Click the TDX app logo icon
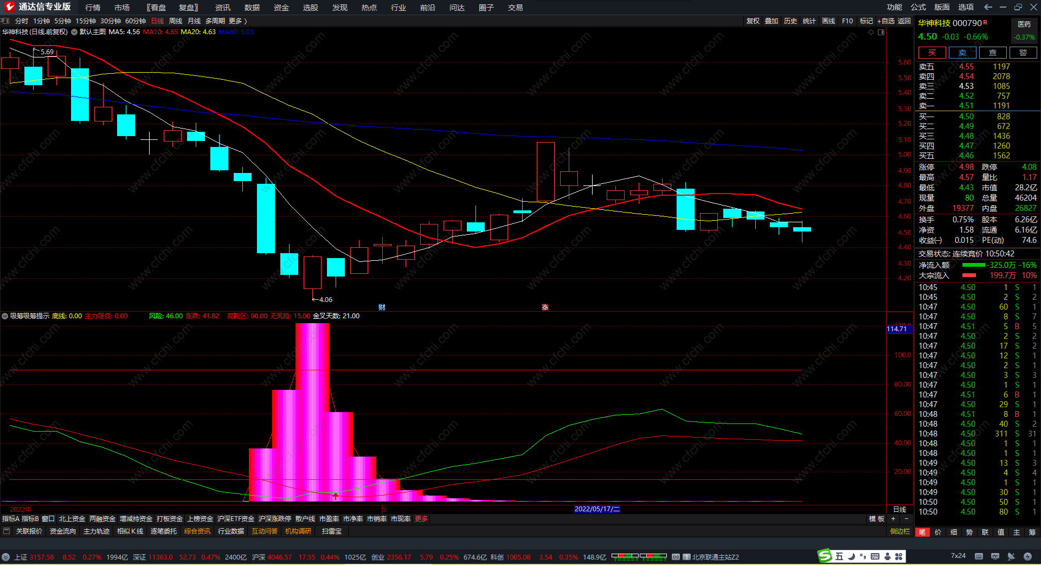 coord(9,7)
